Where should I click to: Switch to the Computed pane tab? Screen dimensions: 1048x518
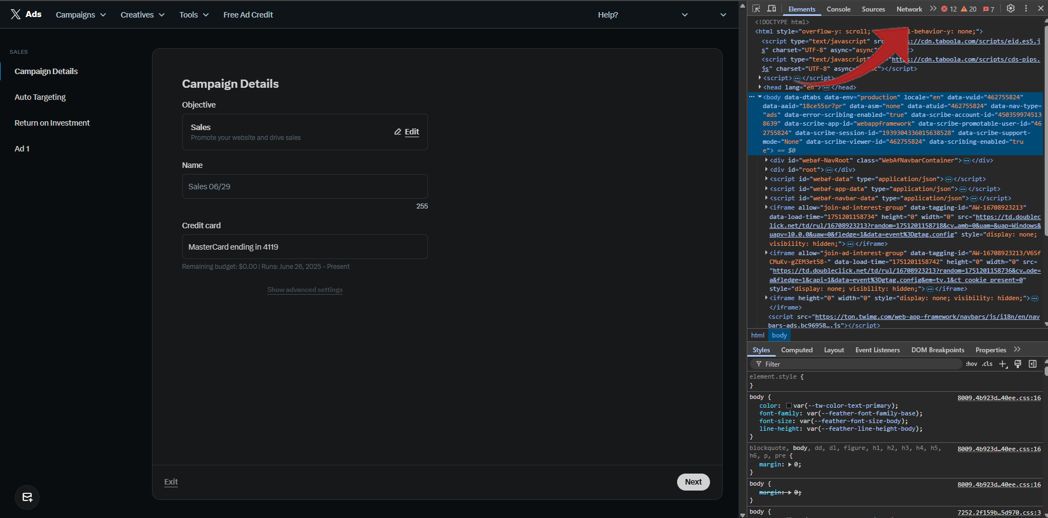(797, 350)
